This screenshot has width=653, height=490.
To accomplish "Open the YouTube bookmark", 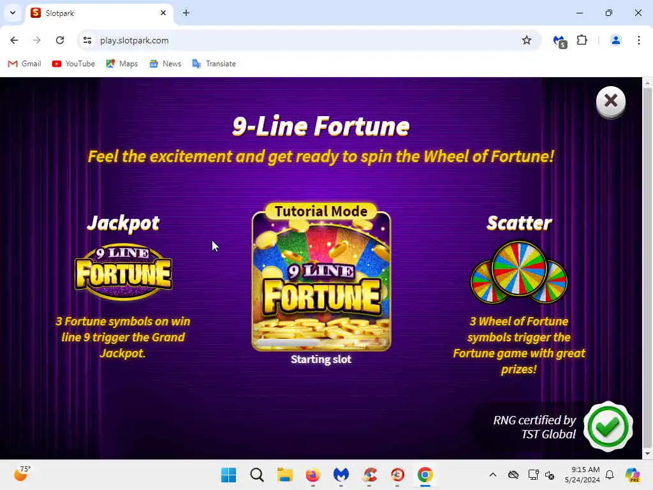I will (74, 64).
